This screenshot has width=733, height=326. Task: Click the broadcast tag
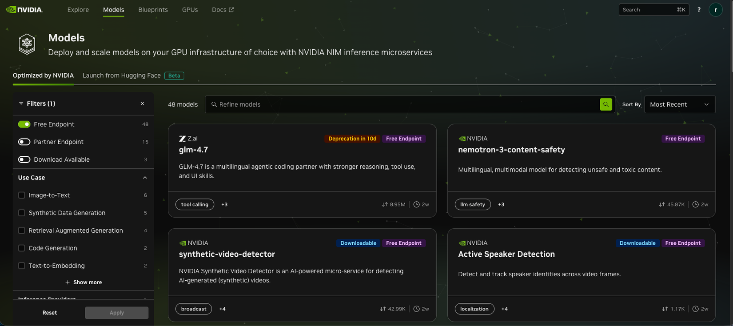[194, 309]
